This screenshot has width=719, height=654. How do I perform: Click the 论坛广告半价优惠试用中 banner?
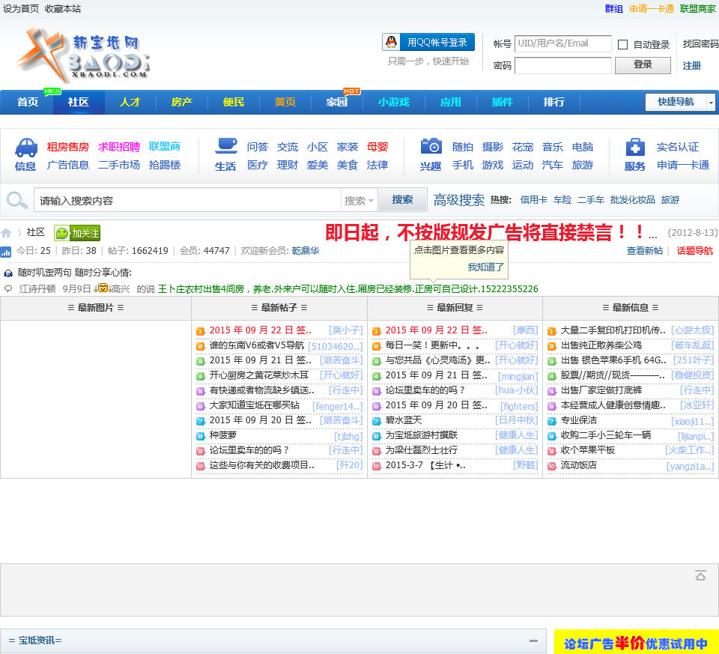[636, 643]
